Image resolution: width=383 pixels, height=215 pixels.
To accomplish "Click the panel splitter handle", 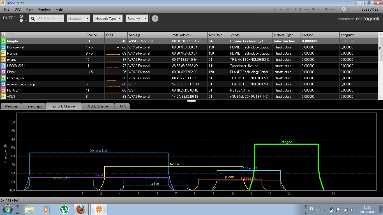I will [x=191, y=101].
